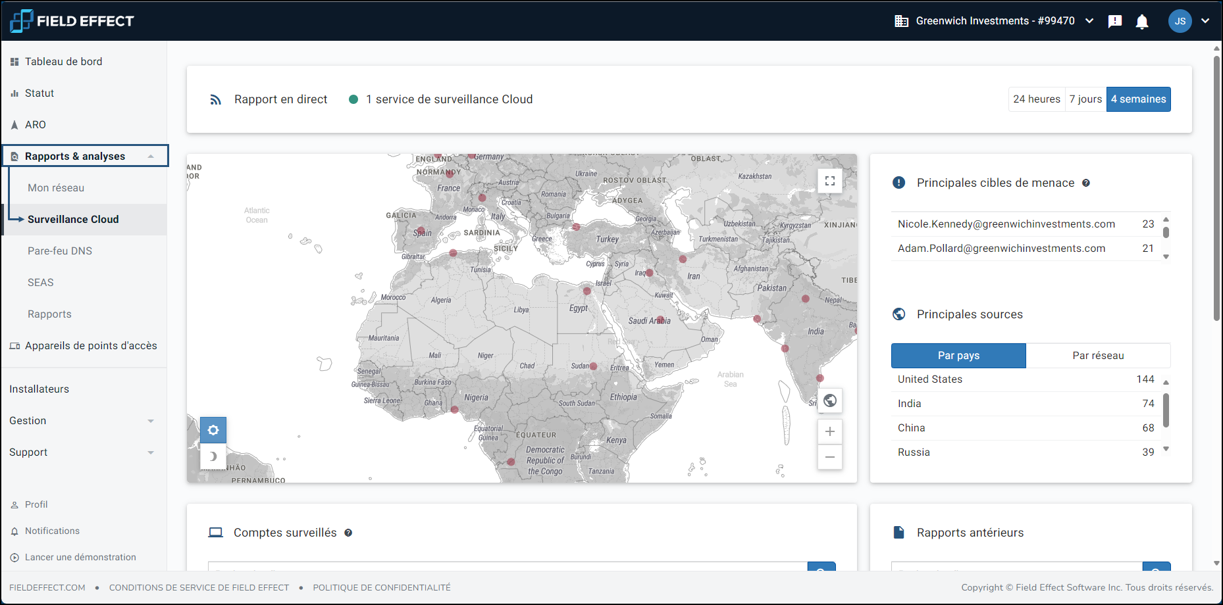Select the China source row
This screenshot has width=1223, height=605.
[x=1026, y=428]
